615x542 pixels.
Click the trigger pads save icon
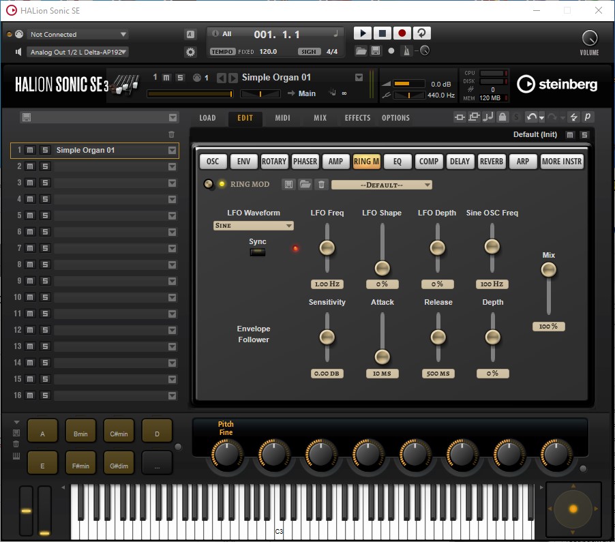click(16, 433)
